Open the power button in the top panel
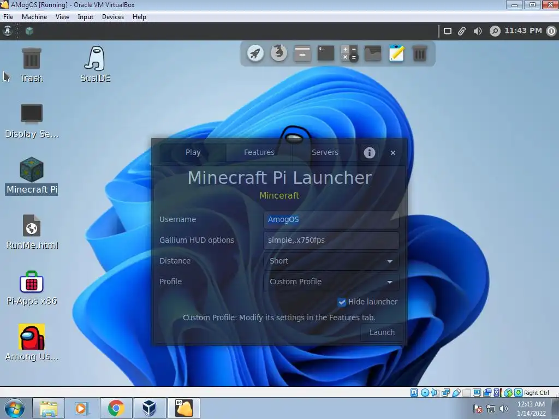This screenshot has height=419, width=559. (551, 31)
